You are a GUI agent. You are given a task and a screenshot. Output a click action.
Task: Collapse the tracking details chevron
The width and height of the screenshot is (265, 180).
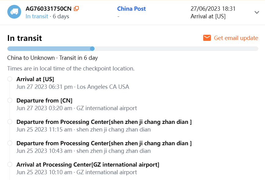pyautogui.click(x=257, y=12)
